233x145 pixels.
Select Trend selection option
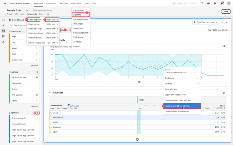(x=171, y=89)
